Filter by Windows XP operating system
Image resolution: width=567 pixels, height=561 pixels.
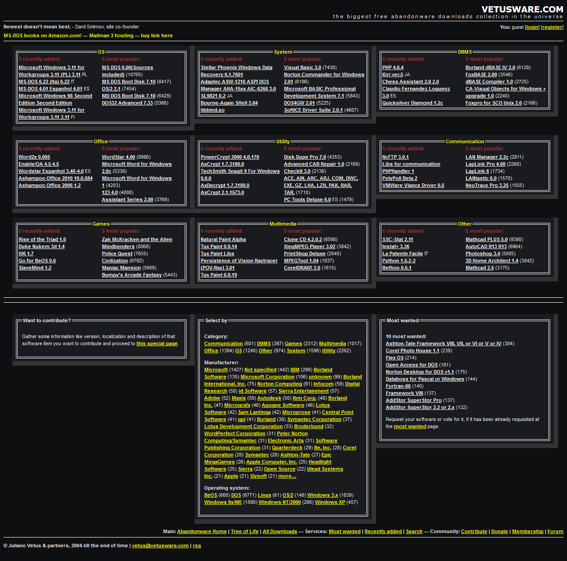pyautogui.click(x=330, y=502)
